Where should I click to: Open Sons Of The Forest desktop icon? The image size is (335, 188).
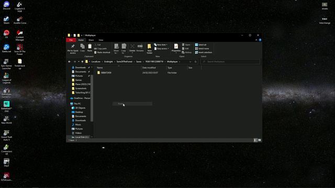point(20,50)
